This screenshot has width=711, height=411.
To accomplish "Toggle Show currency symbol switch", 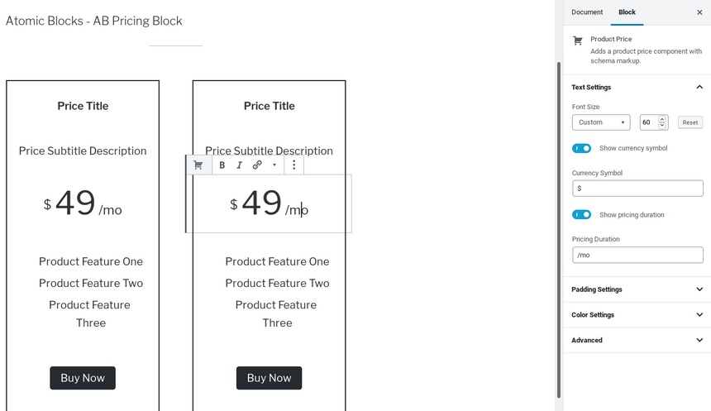I will click(x=581, y=148).
